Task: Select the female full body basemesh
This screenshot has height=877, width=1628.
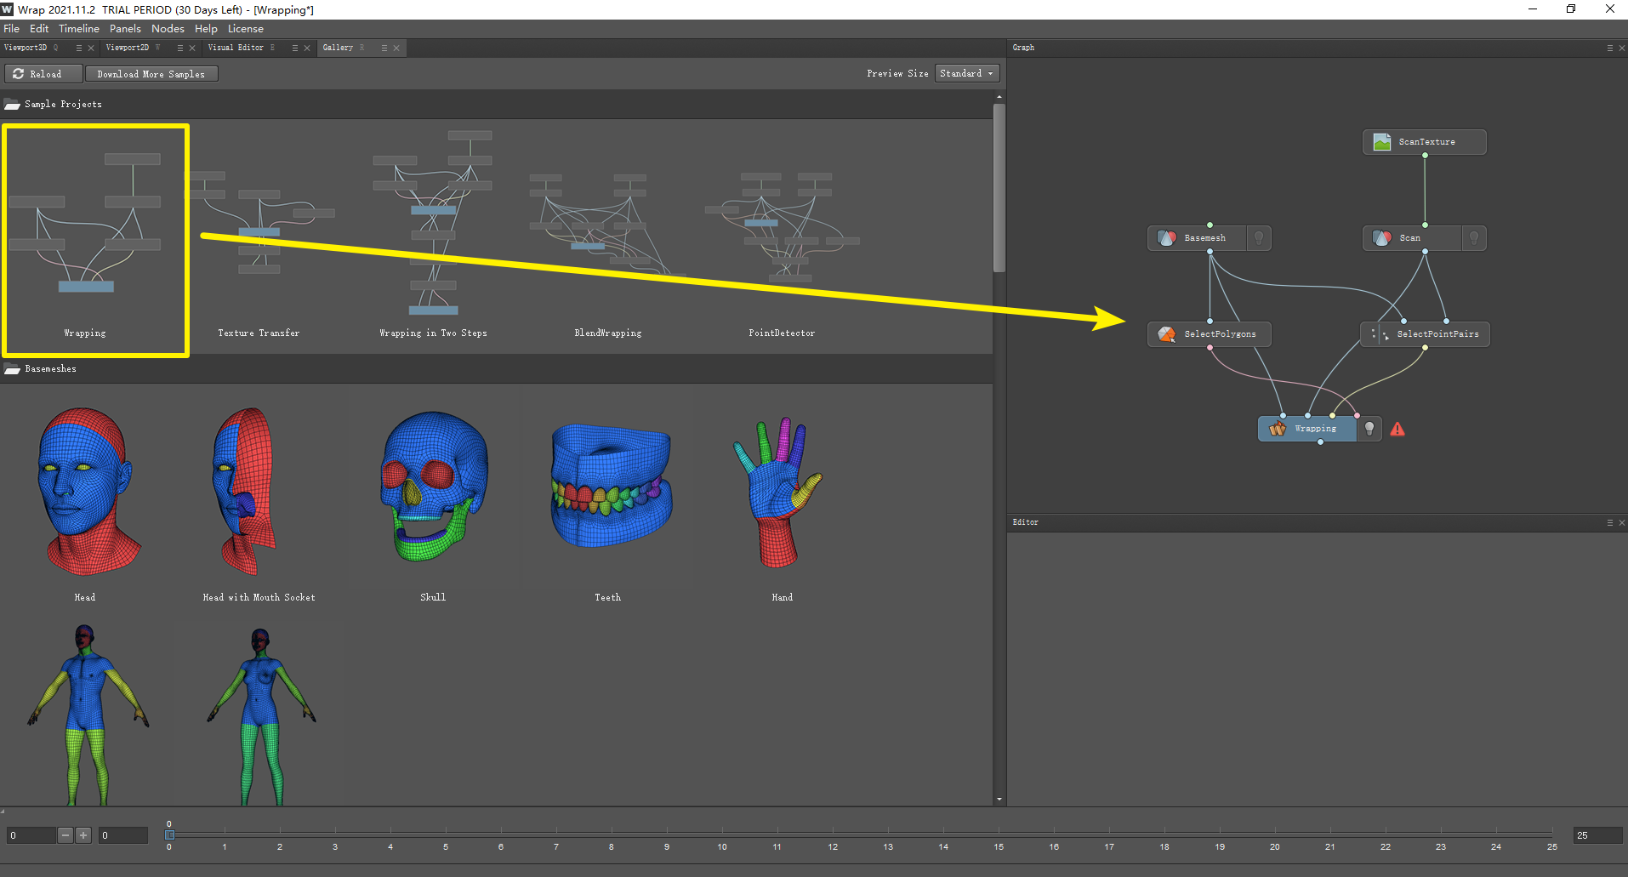Action: (x=261, y=715)
